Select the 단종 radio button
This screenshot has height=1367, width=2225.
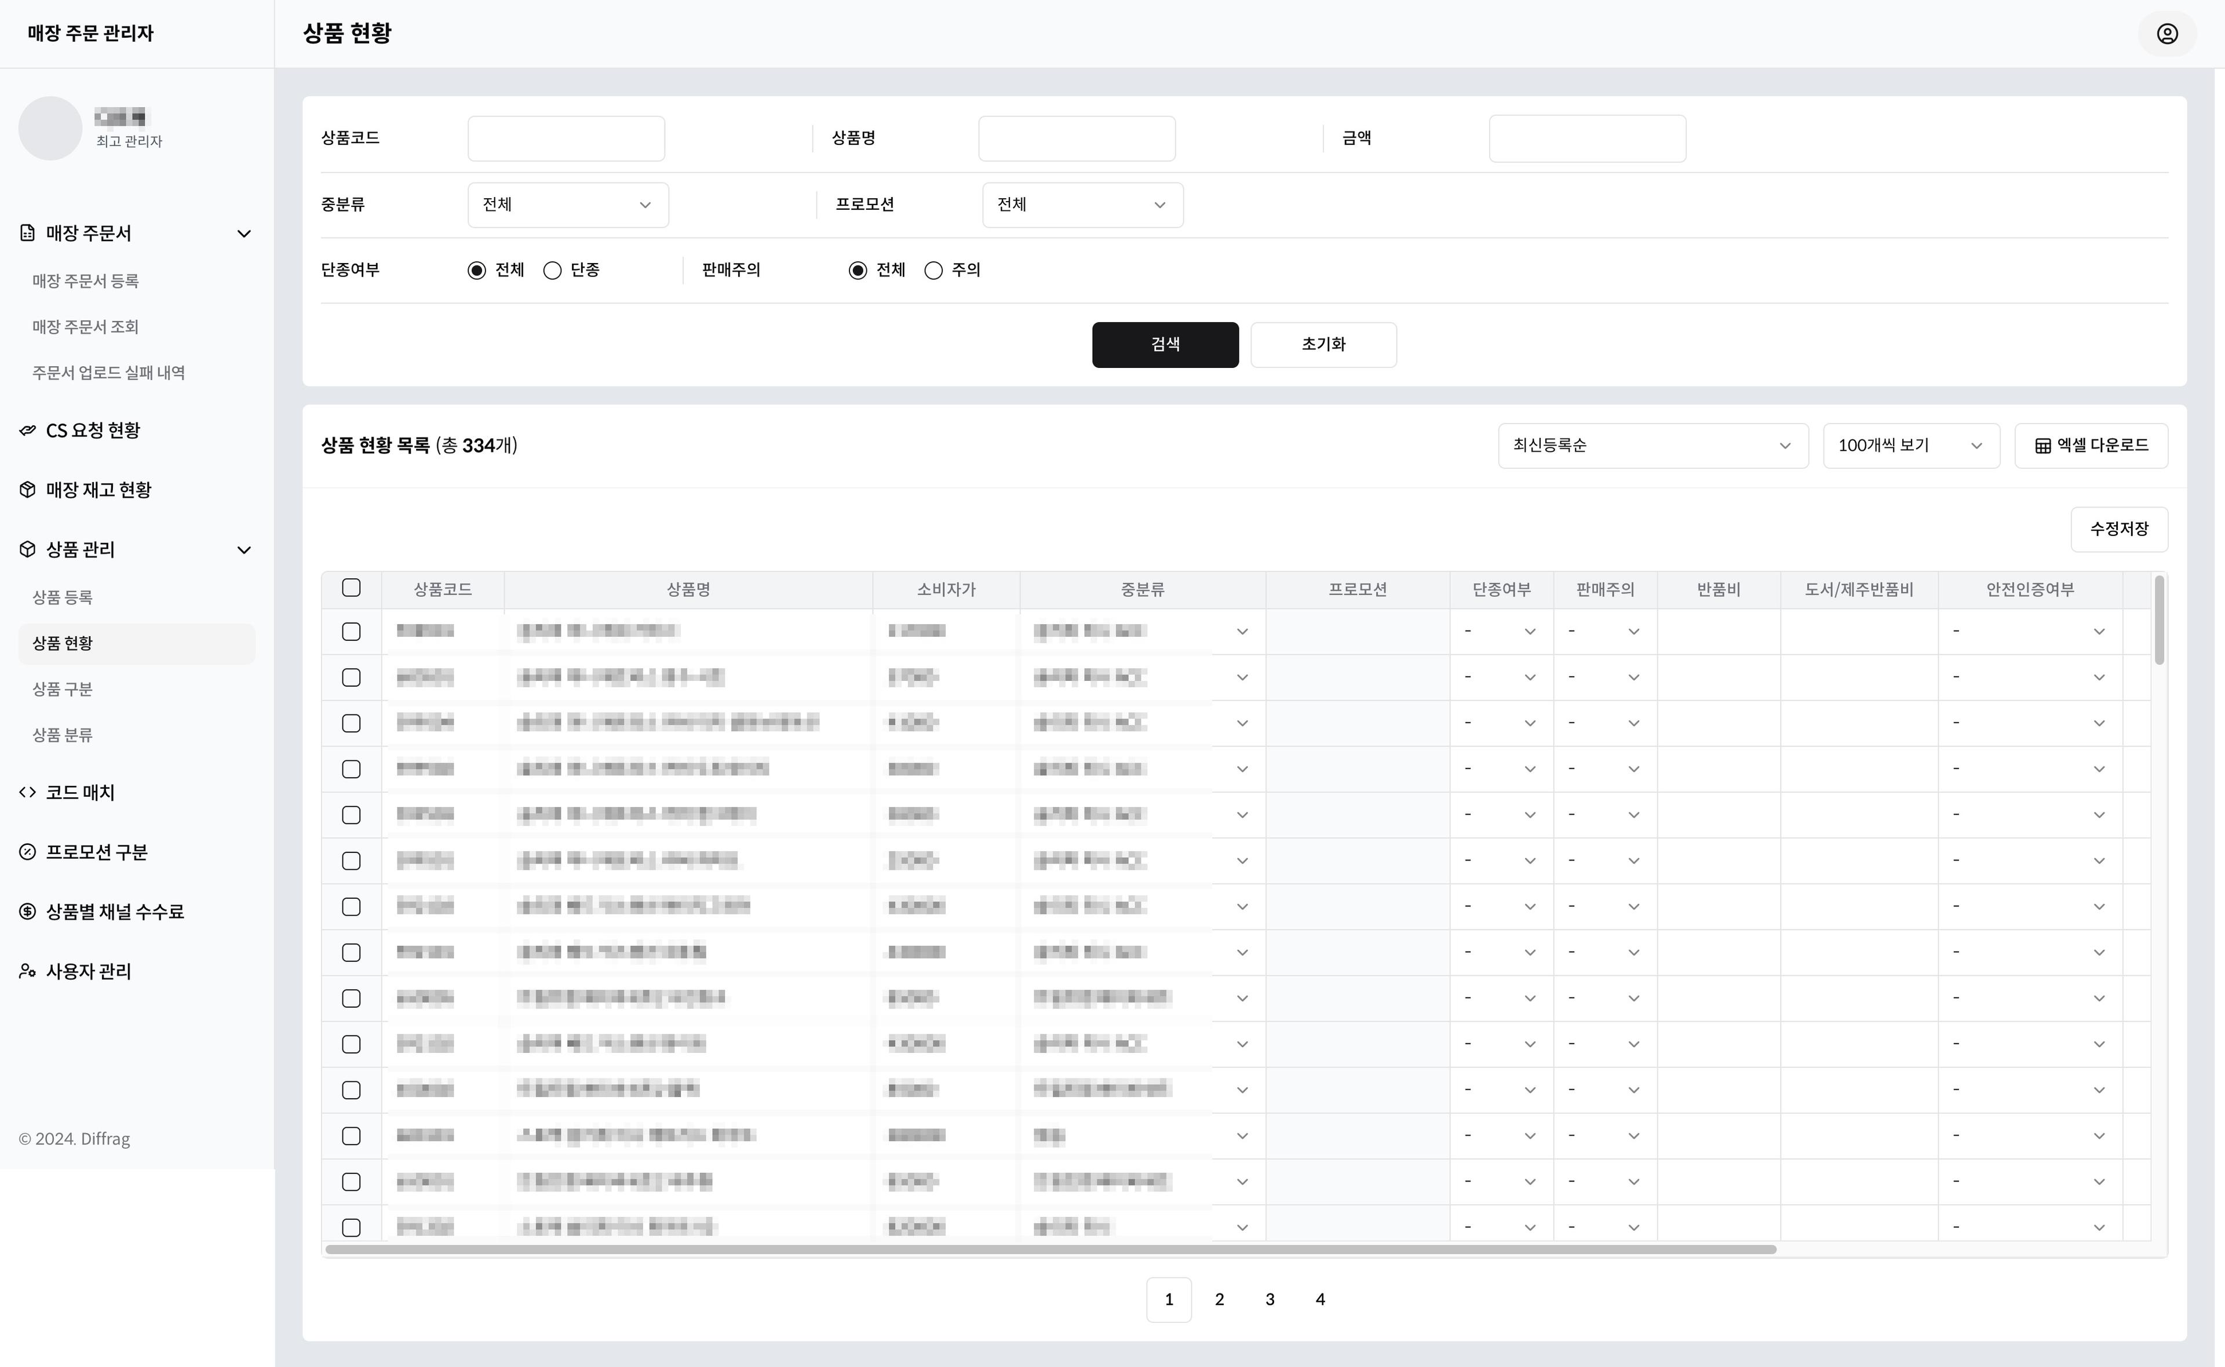tap(552, 270)
